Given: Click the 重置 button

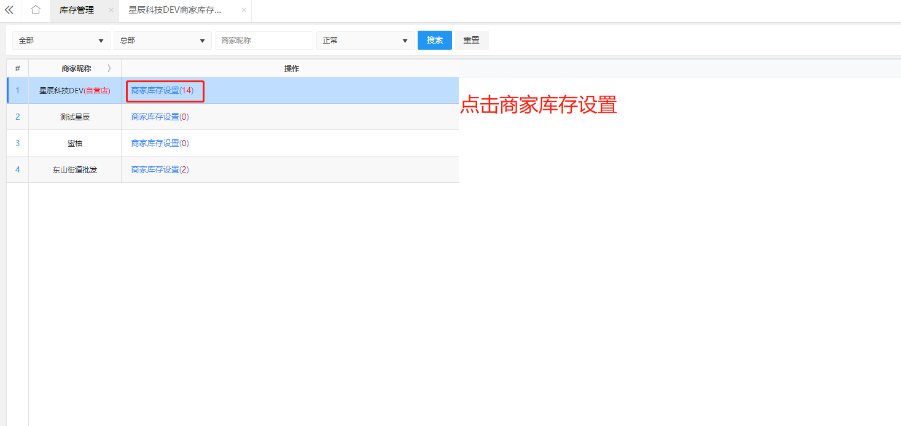Looking at the screenshot, I should 471,41.
